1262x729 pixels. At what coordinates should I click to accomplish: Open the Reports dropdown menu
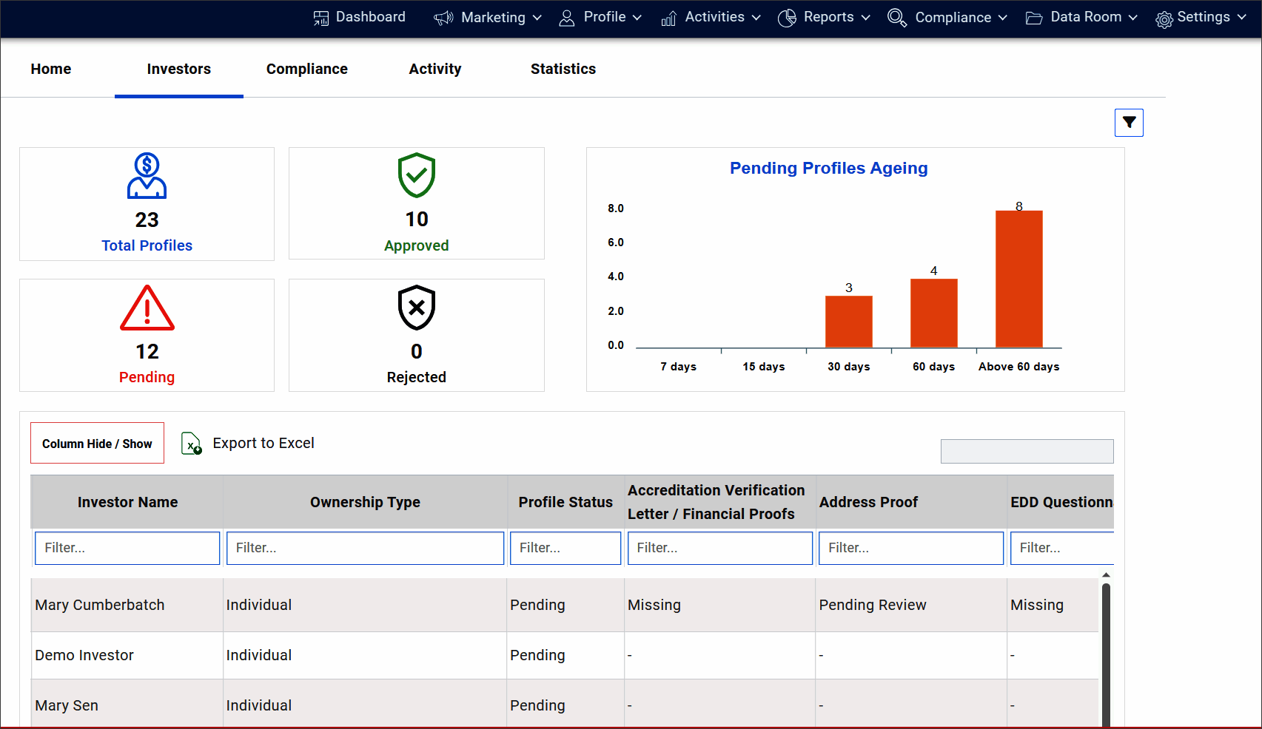click(x=824, y=18)
